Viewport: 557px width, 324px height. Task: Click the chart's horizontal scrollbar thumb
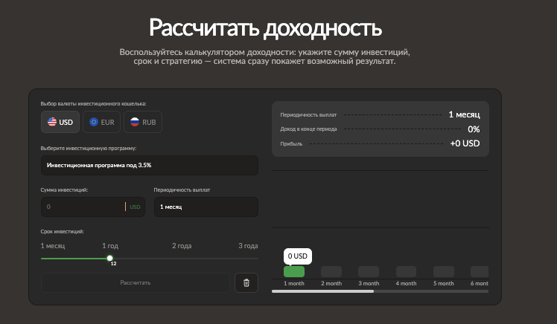point(322,291)
